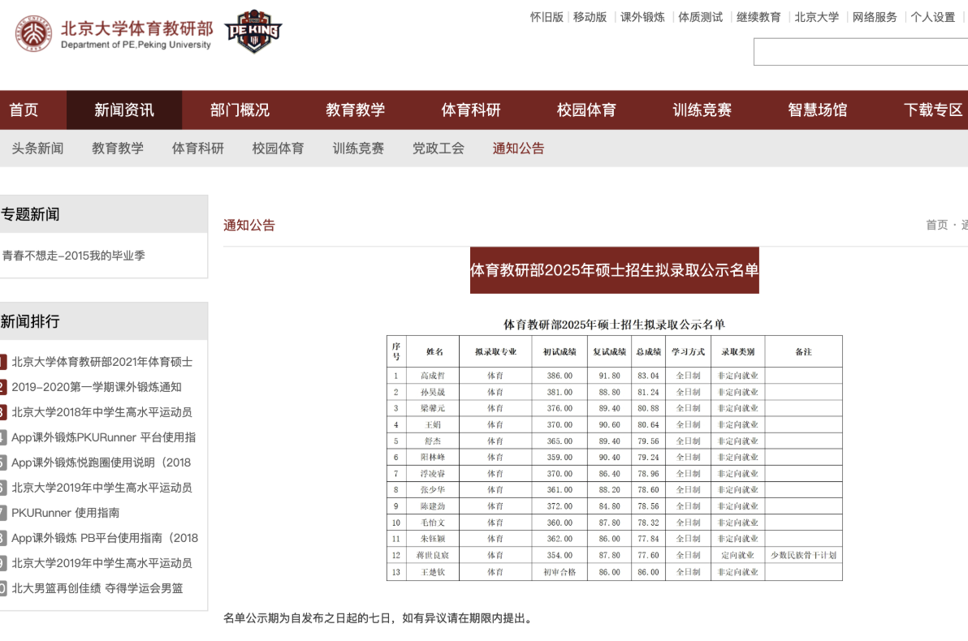Switch to 头条新闻 sub-tab
Image resolution: width=968 pixels, height=641 pixels.
37,148
